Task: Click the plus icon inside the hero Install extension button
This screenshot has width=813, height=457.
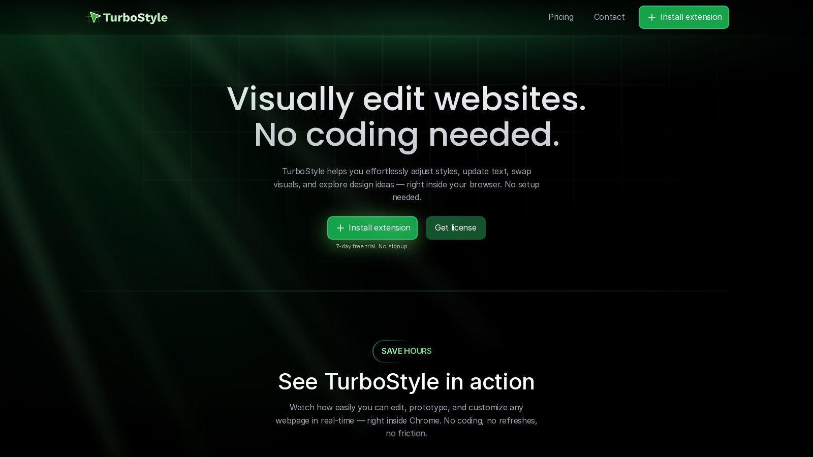Action: point(340,228)
